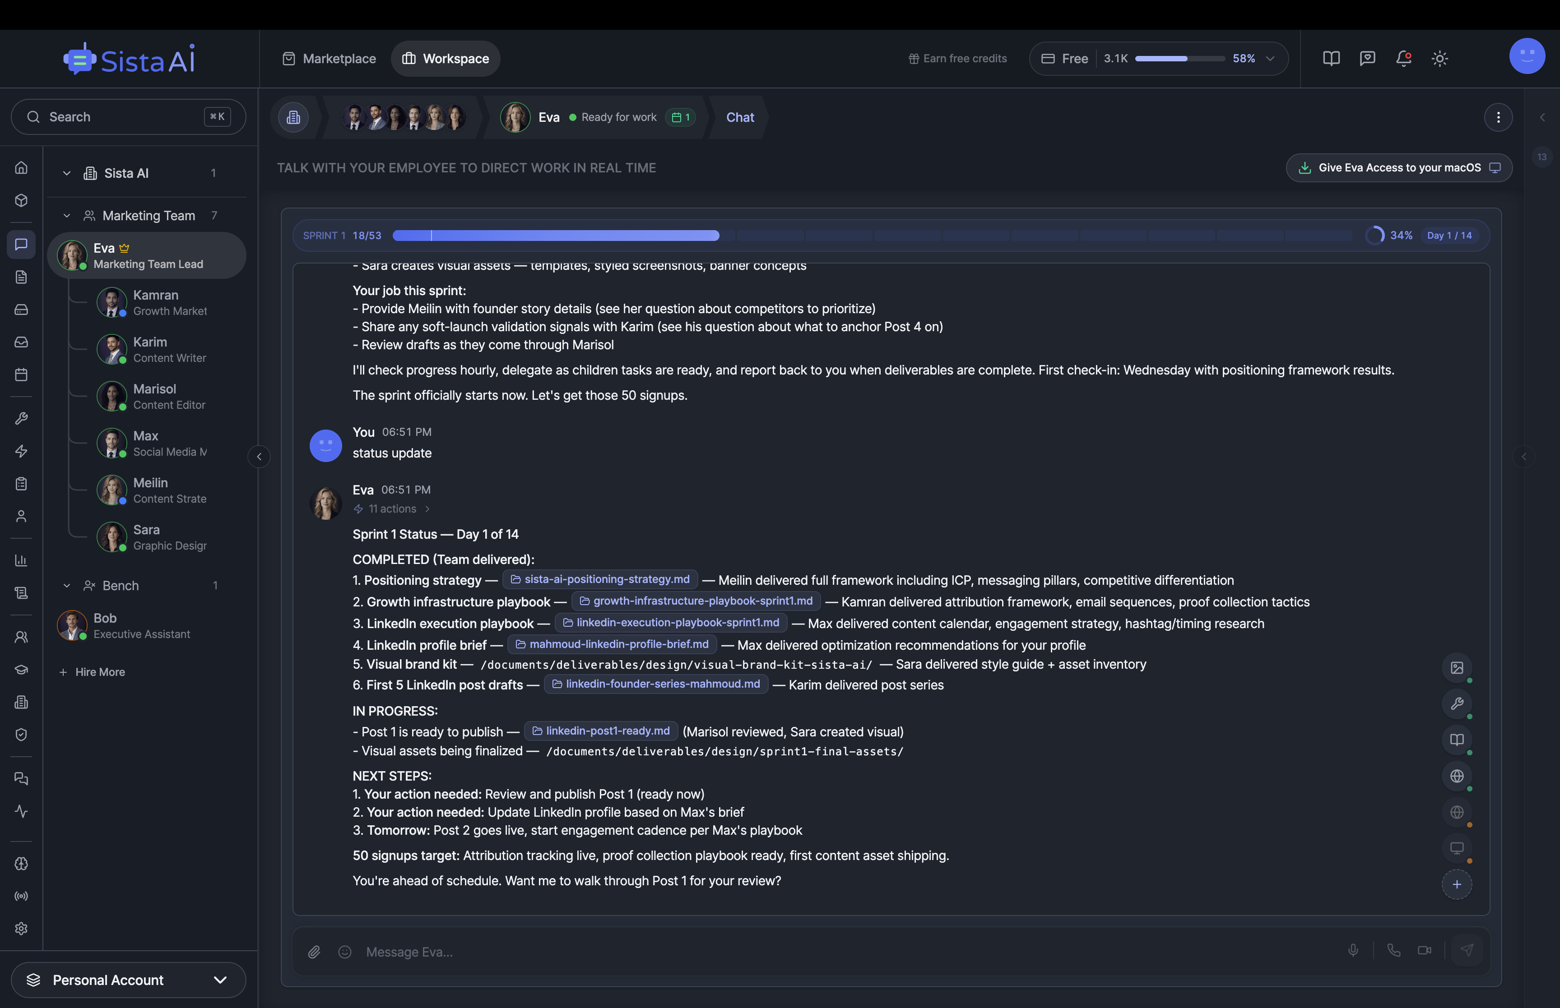This screenshot has height=1008, width=1560.
Task: Select Eva in the breadcrumb bar
Action: (x=548, y=118)
